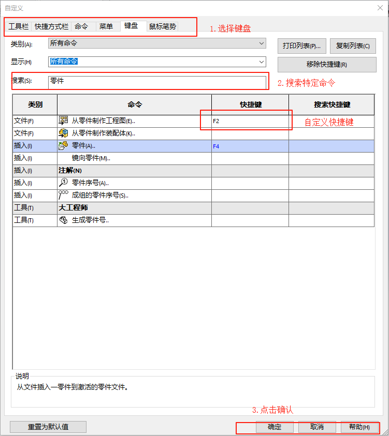
Task: Click the 移除快捷键 button
Action: 327,65
